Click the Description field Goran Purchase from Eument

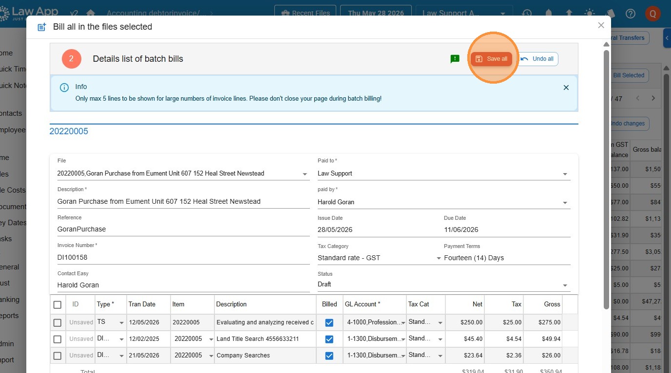click(x=183, y=201)
